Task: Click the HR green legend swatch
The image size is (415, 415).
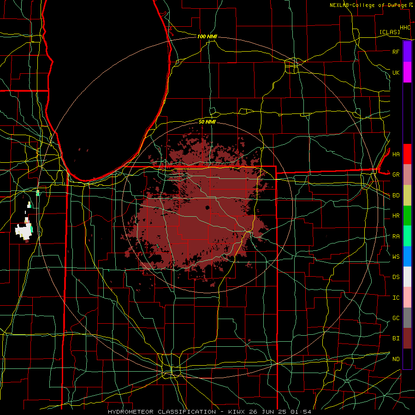Action: tap(407, 216)
